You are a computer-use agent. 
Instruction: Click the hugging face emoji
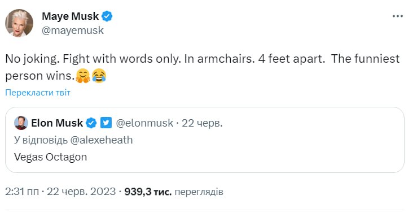coord(83,76)
